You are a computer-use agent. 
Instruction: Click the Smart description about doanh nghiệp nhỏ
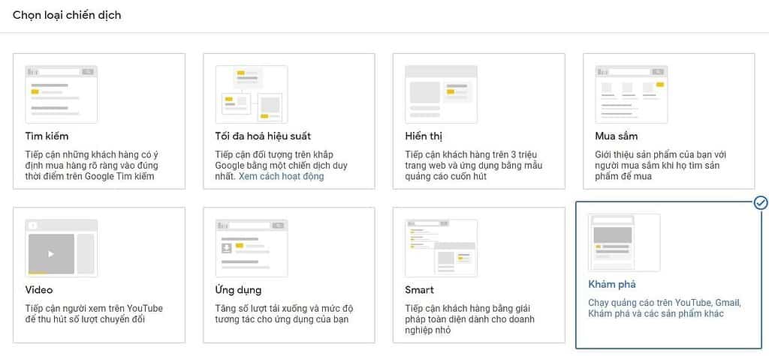(x=470, y=319)
